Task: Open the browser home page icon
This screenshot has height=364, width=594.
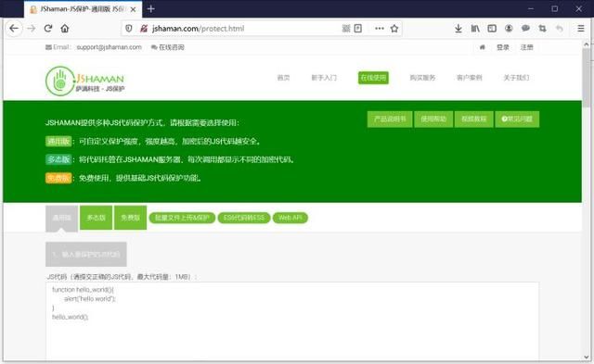Action: pyautogui.click(x=65, y=29)
